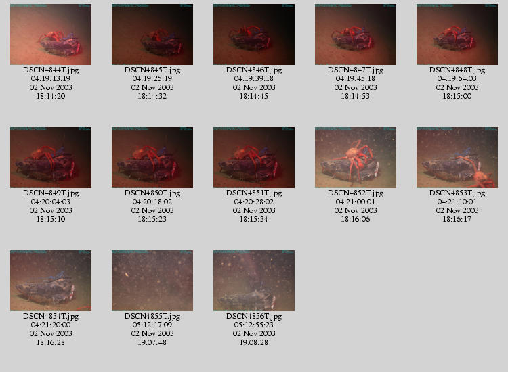Click the DSCN4852T.jpg filename caption

coord(356,193)
